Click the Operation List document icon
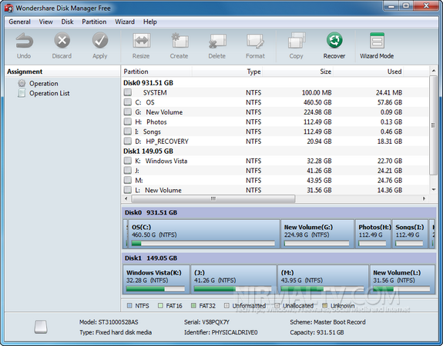The height and width of the screenshot is (346, 443). coord(22,93)
